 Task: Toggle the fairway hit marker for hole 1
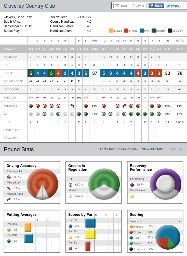coord(31,106)
